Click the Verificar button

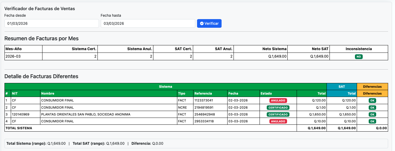click(209, 24)
